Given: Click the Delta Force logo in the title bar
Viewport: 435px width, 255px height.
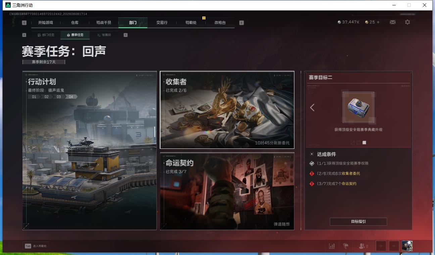Looking at the screenshot, I should pyautogui.click(x=8, y=5).
